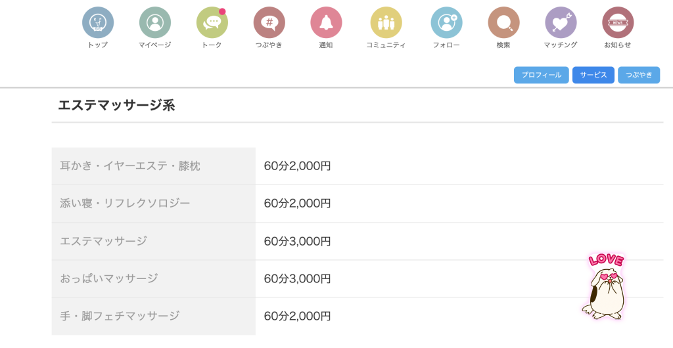Click the つぶやき hashtag icon
Screen dimensions: 673x348
[x=269, y=23]
